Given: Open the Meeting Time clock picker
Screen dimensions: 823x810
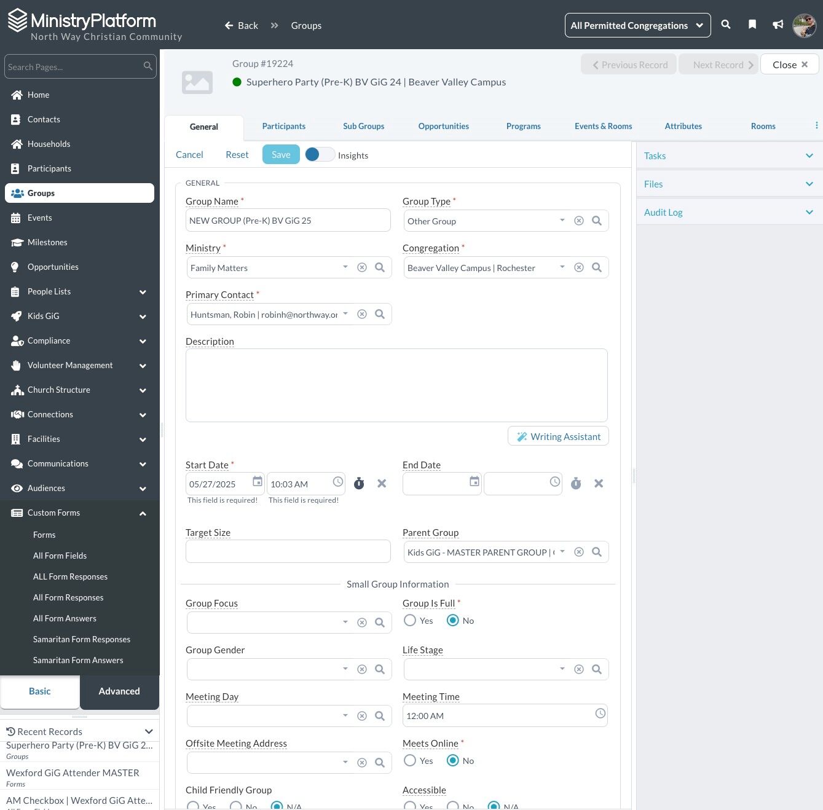Looking at the screenshot, I should pos(600,714).
